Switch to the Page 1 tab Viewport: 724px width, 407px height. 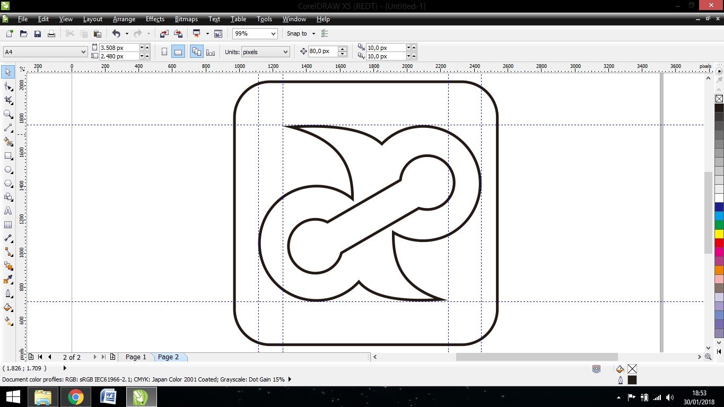[x=136, y=357]
